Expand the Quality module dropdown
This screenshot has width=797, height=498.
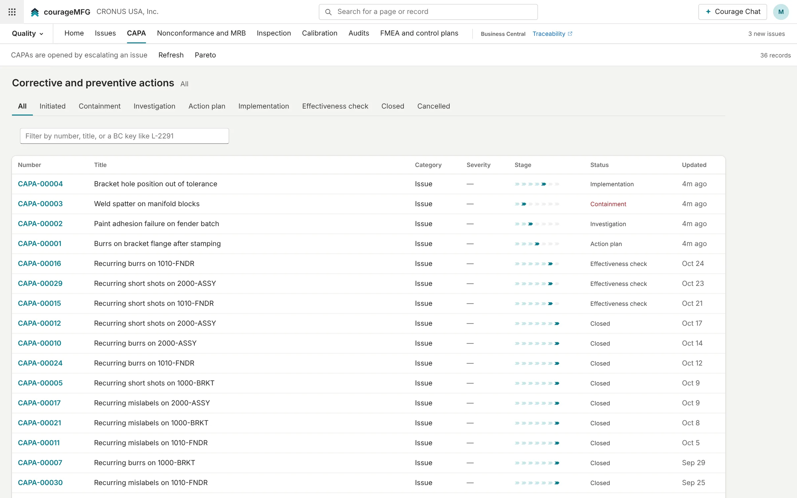pos(28,34)
